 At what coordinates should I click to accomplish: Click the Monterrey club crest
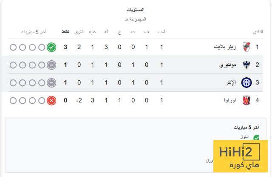point(246,65)
